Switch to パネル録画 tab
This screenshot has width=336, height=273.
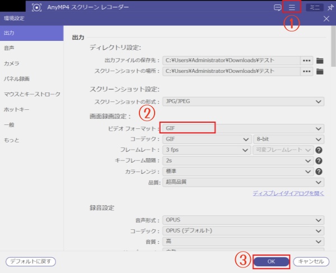[32, 78]
